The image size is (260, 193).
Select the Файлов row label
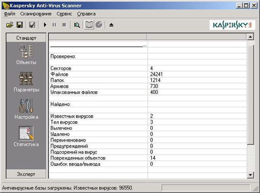coord(59,74)
